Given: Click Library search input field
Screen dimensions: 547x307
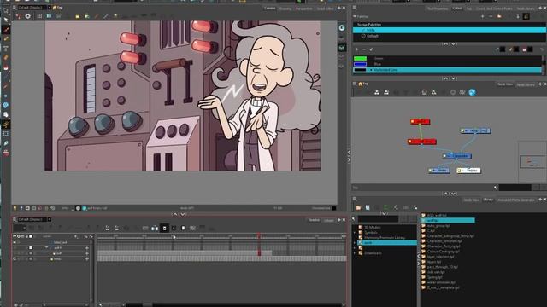Looking at the screenshot, I should pos(378,219).
